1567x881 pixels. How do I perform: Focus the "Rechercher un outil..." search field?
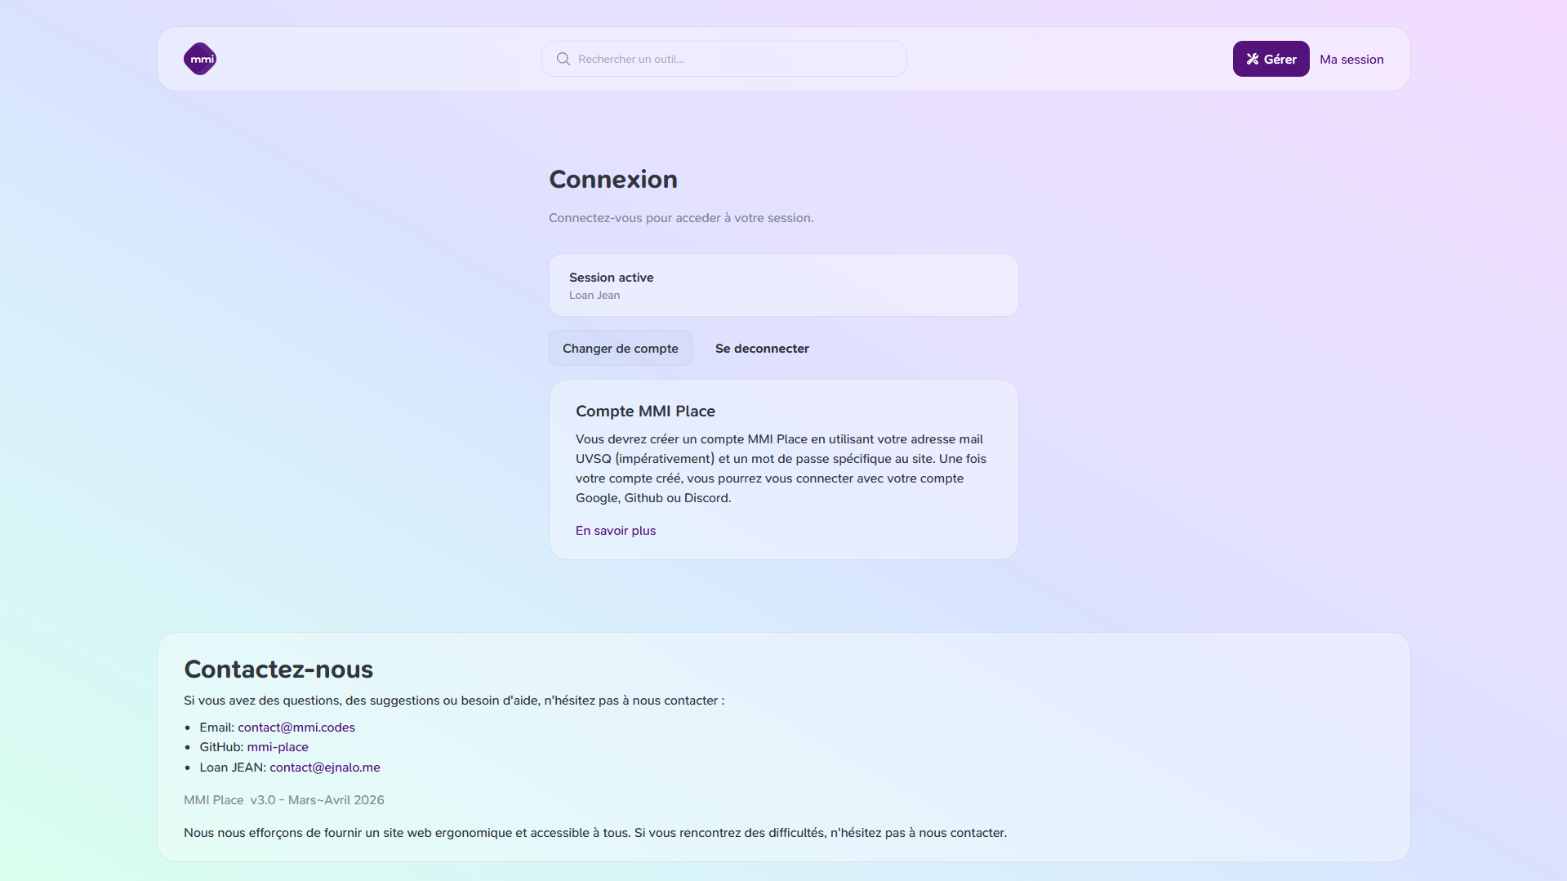click(735, 59)
